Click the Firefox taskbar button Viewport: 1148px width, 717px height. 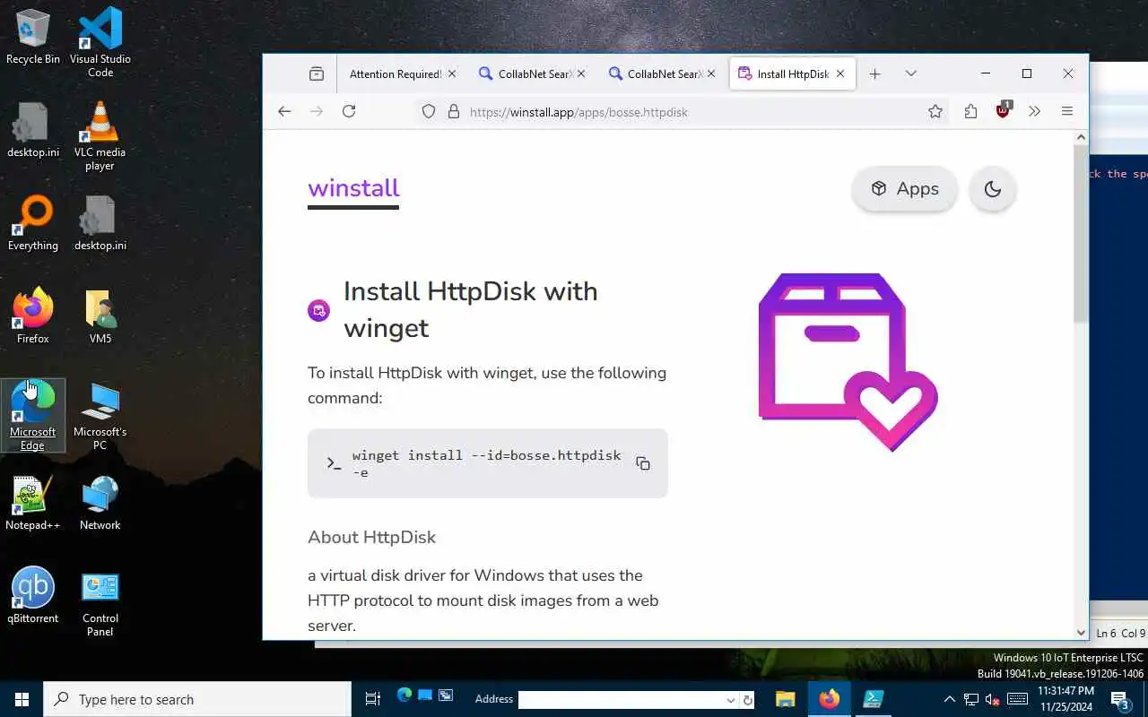click(x=830, y=700)
